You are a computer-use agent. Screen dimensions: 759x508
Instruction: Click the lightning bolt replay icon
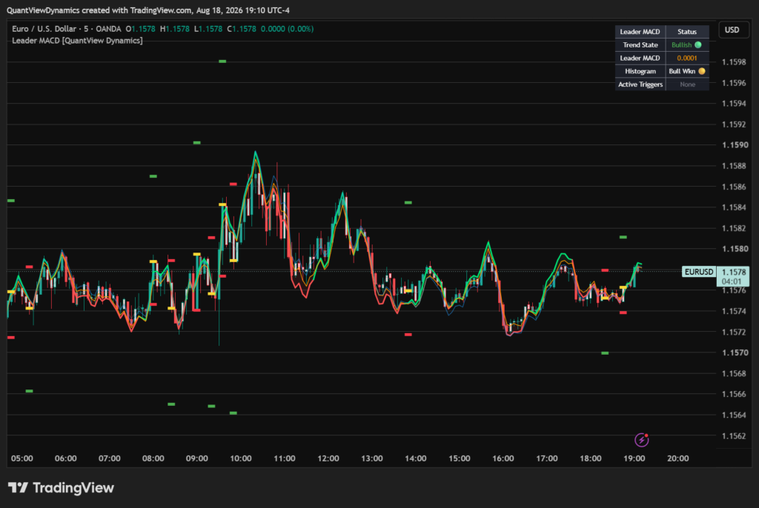[641, 440]
